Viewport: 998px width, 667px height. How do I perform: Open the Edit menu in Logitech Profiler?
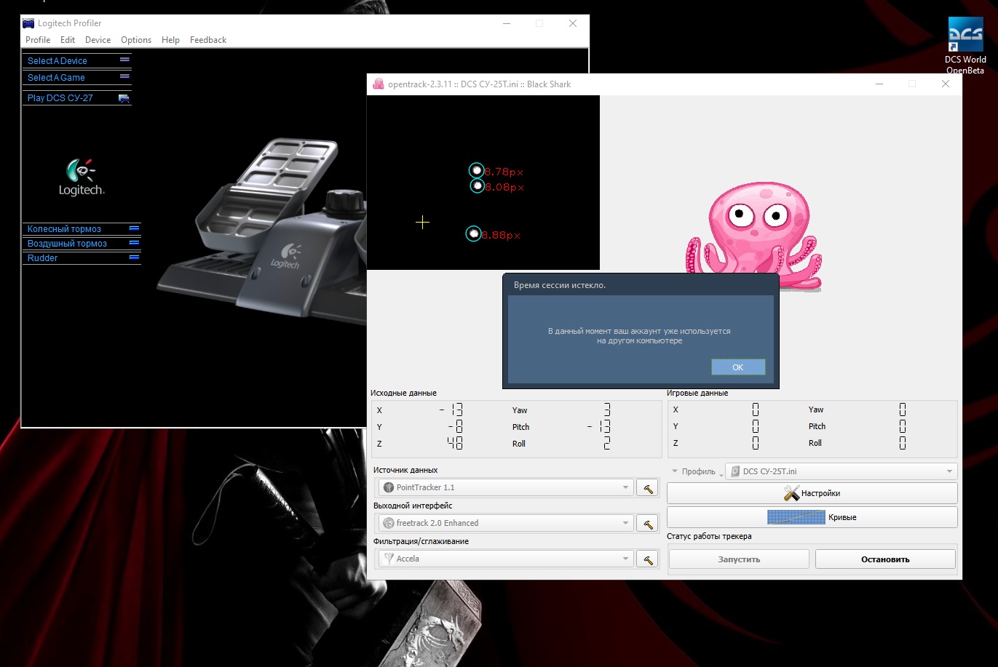68,40
